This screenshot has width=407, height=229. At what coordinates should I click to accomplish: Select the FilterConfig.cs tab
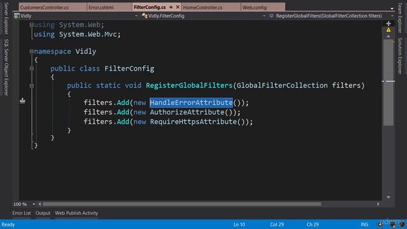(149, 7)
